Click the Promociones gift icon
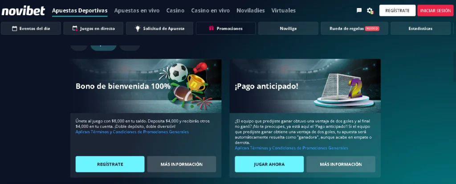Screen dimensions: 456x184 [212, 29]
